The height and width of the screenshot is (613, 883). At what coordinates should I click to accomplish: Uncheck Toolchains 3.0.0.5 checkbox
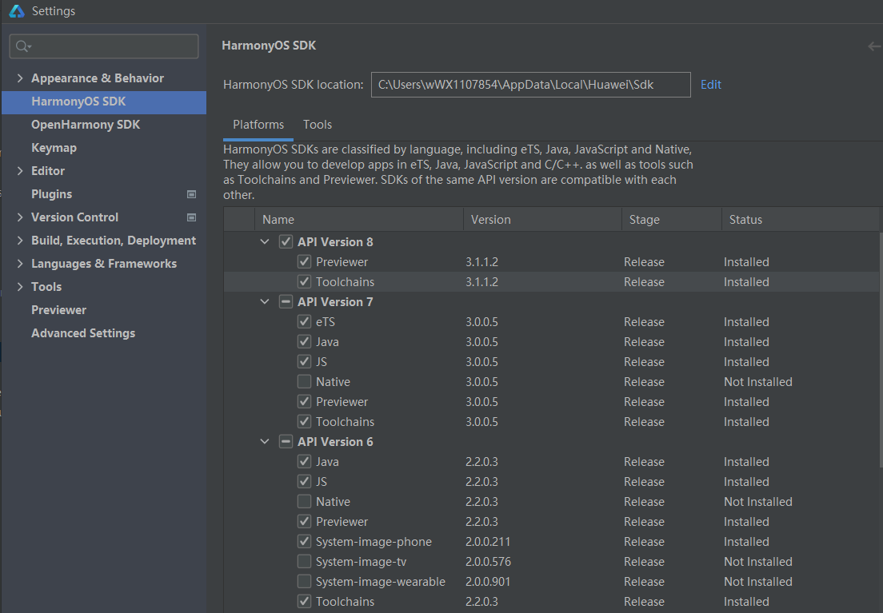(304, 422)
